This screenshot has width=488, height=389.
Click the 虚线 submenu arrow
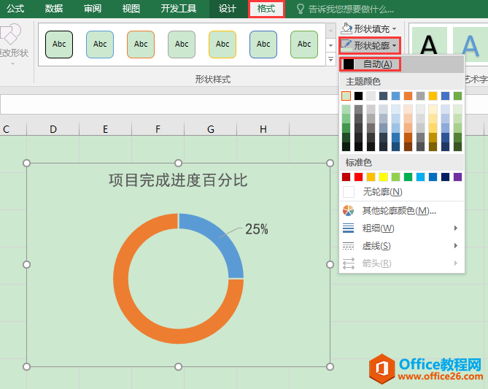point(456,246)
